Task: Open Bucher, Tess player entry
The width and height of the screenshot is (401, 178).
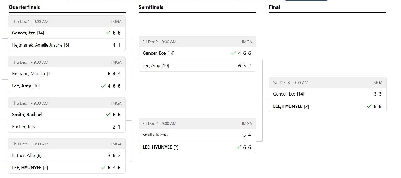Action: pos(23,127)
